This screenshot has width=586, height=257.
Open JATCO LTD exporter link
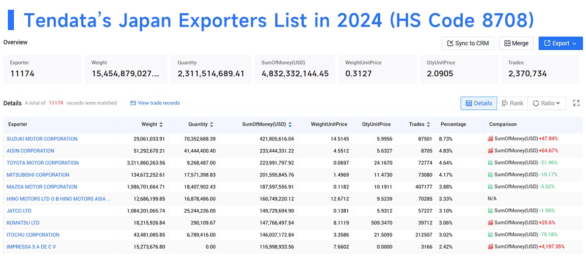point(19,211)
